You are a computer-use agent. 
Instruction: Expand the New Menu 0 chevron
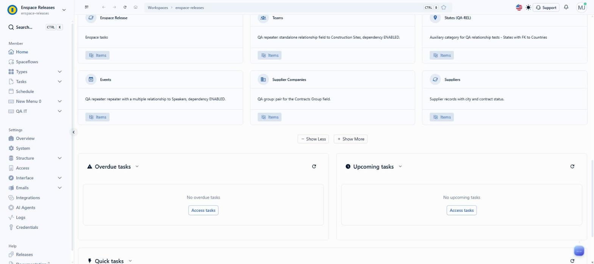click(59, 101)
